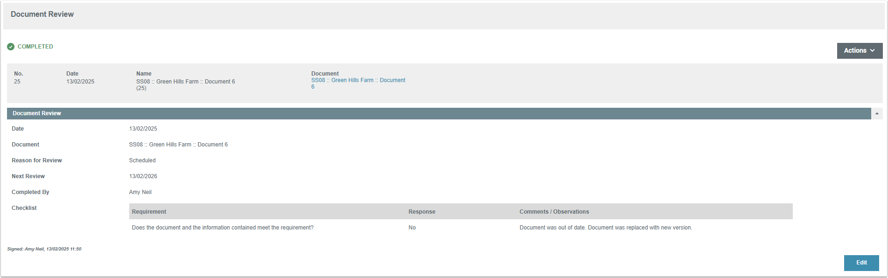Screen dimensions: 888x278
Task: Click record number 25 in summary bar
Action: 17,82
